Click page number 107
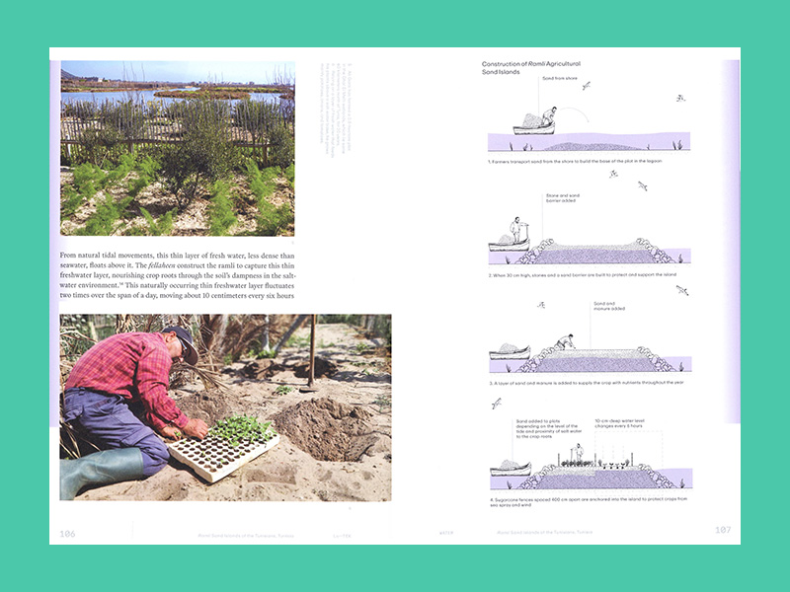 723,531
